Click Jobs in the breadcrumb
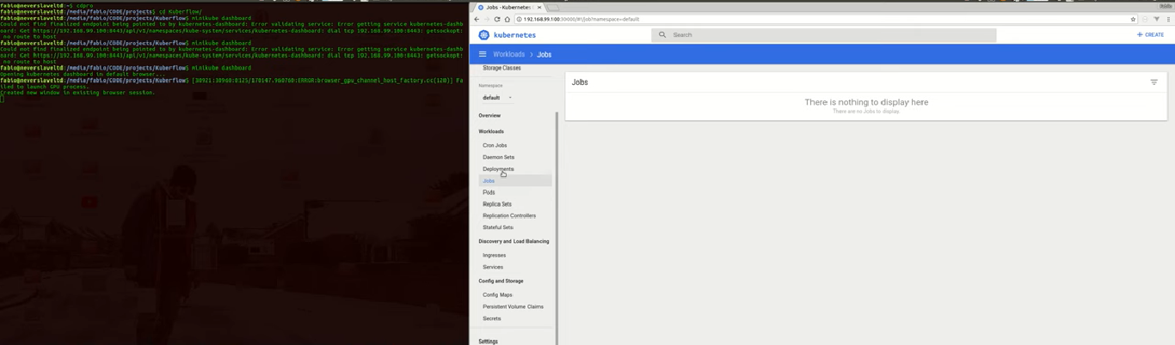This screenshot has width=1175, height=345. click(544, 54)
